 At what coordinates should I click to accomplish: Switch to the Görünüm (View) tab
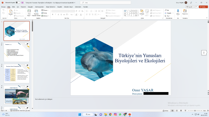click(78, 7)
